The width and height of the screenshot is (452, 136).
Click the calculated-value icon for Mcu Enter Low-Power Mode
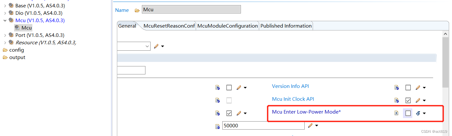418,113
